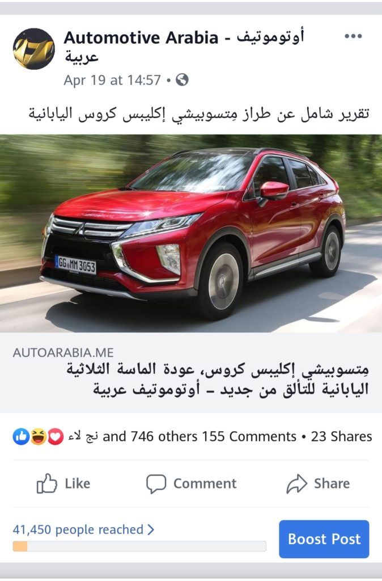The width and height of the screenshot is (382, 581).
Task: Click the orange reach progress bar
Action: click(139, 546)
